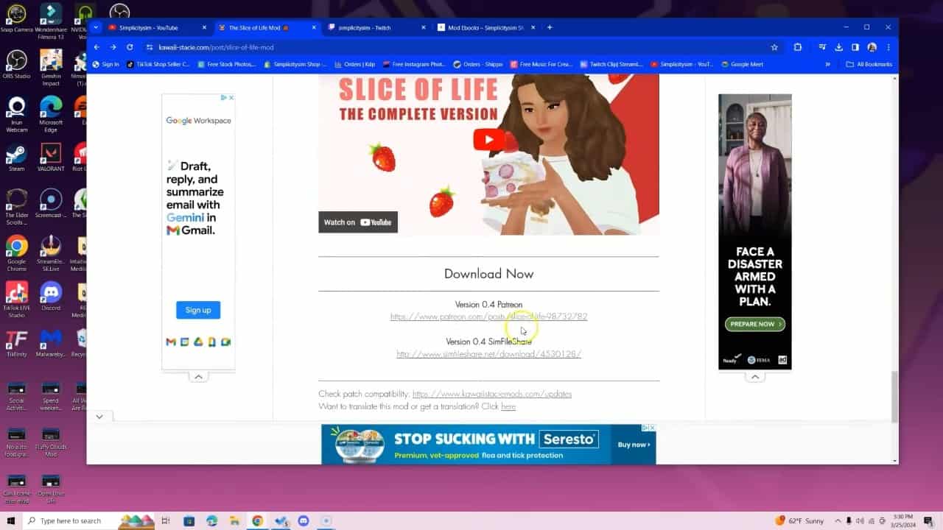This screenshot has width=943, height=530.
Task: Open the Chrome downloads icon
Action: coord(838,47)
